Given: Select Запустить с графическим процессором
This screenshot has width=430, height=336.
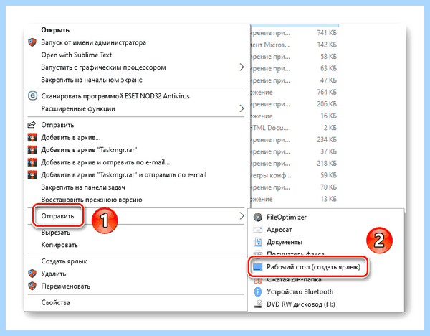Looking at the screenshot, I should click(103, 67).
